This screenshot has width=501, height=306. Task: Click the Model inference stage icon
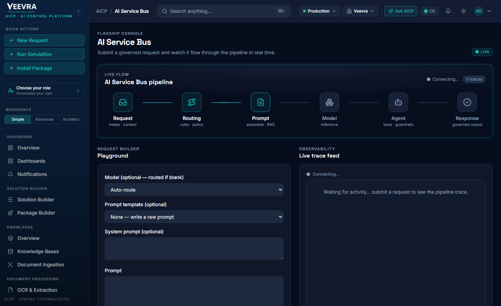[x=329, y=102]
